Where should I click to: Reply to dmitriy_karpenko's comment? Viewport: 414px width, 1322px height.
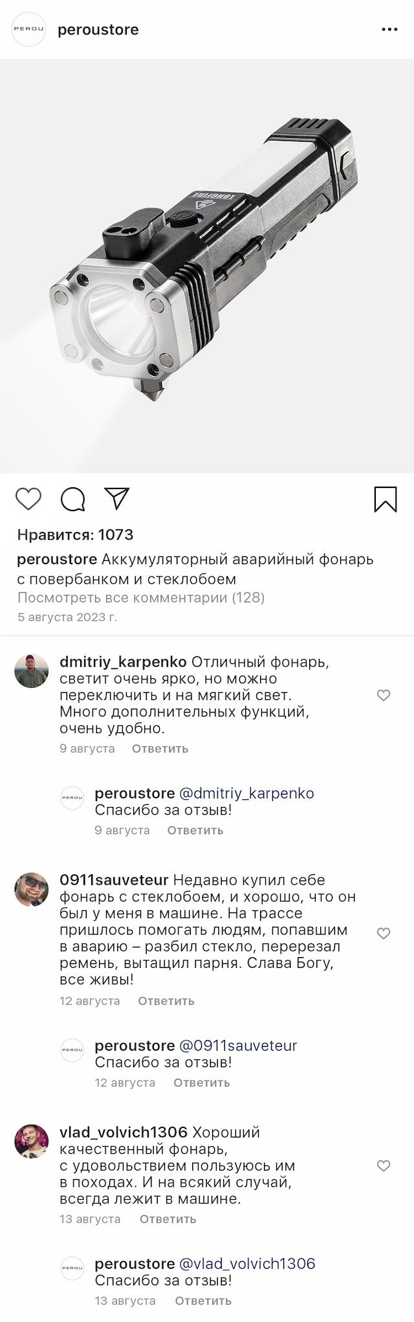[x=160, y=749]
